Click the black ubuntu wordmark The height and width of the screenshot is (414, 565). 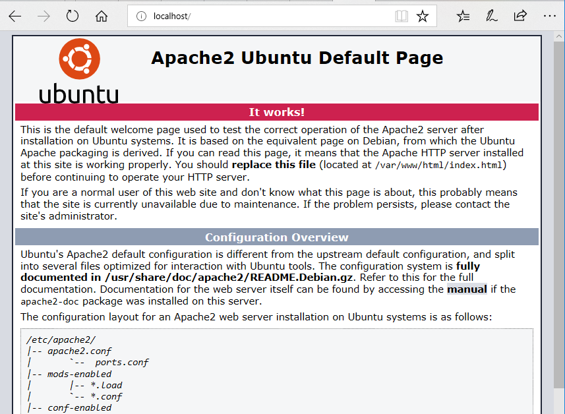pos(78,94)
